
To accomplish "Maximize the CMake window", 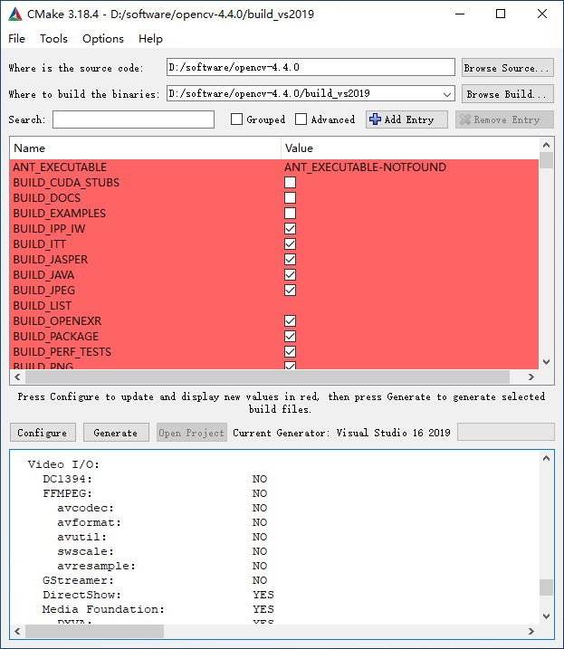I will click(501, 14).
